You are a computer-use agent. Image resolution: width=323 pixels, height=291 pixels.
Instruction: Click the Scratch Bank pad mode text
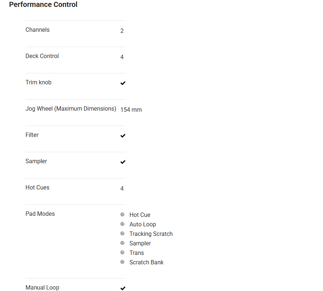point(146,263)
